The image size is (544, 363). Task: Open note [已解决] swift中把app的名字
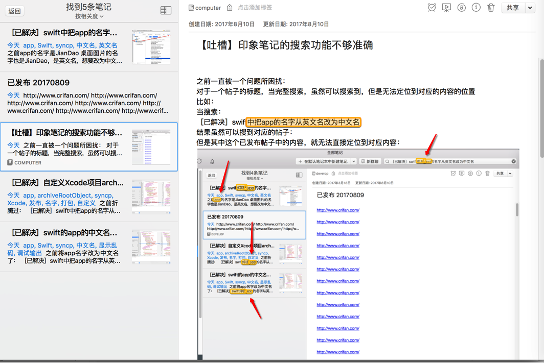click(89, 47)
